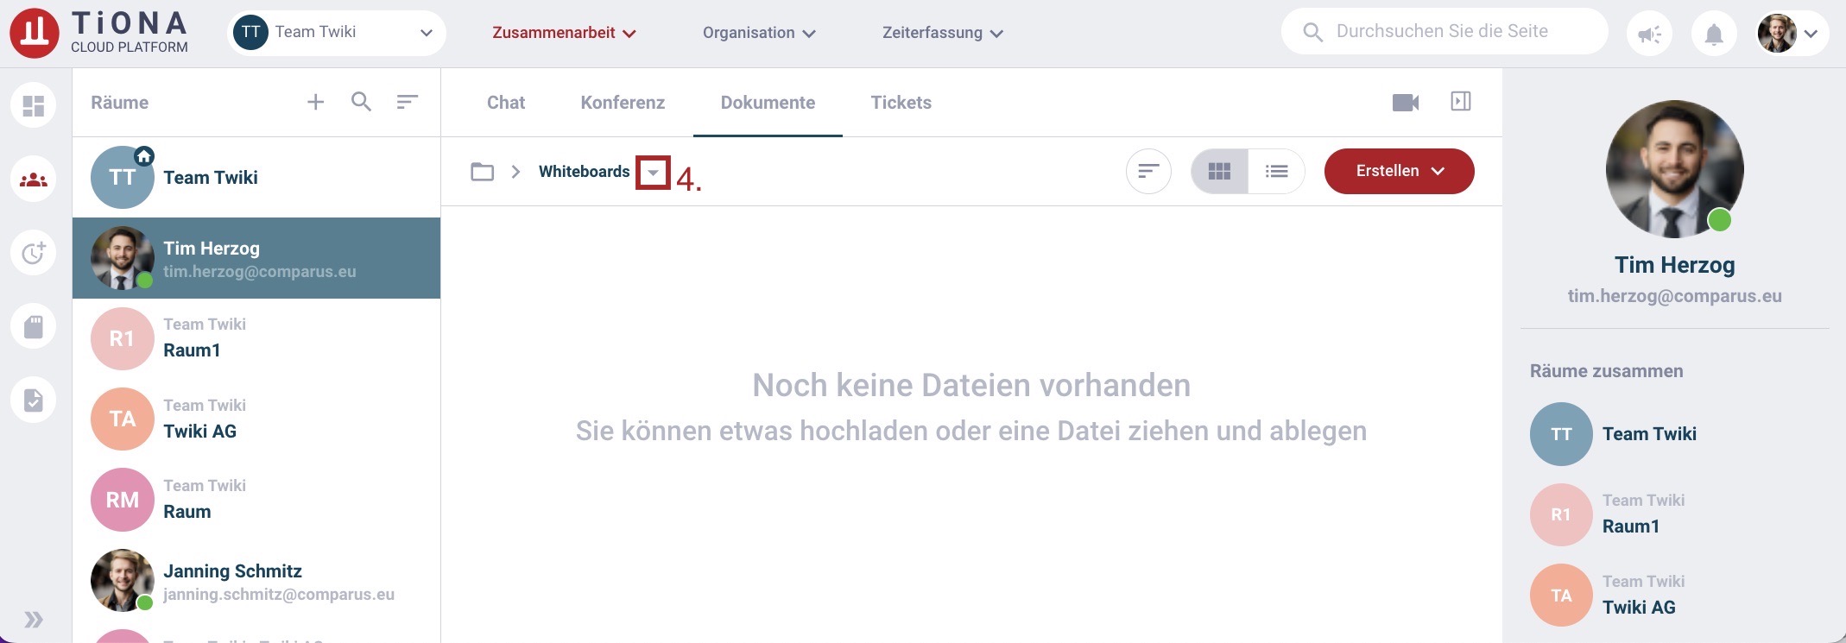Switch to the Konferenz tab
Image resolution: width=1846 pixels, height=643 pixels.
click(623, 103)
